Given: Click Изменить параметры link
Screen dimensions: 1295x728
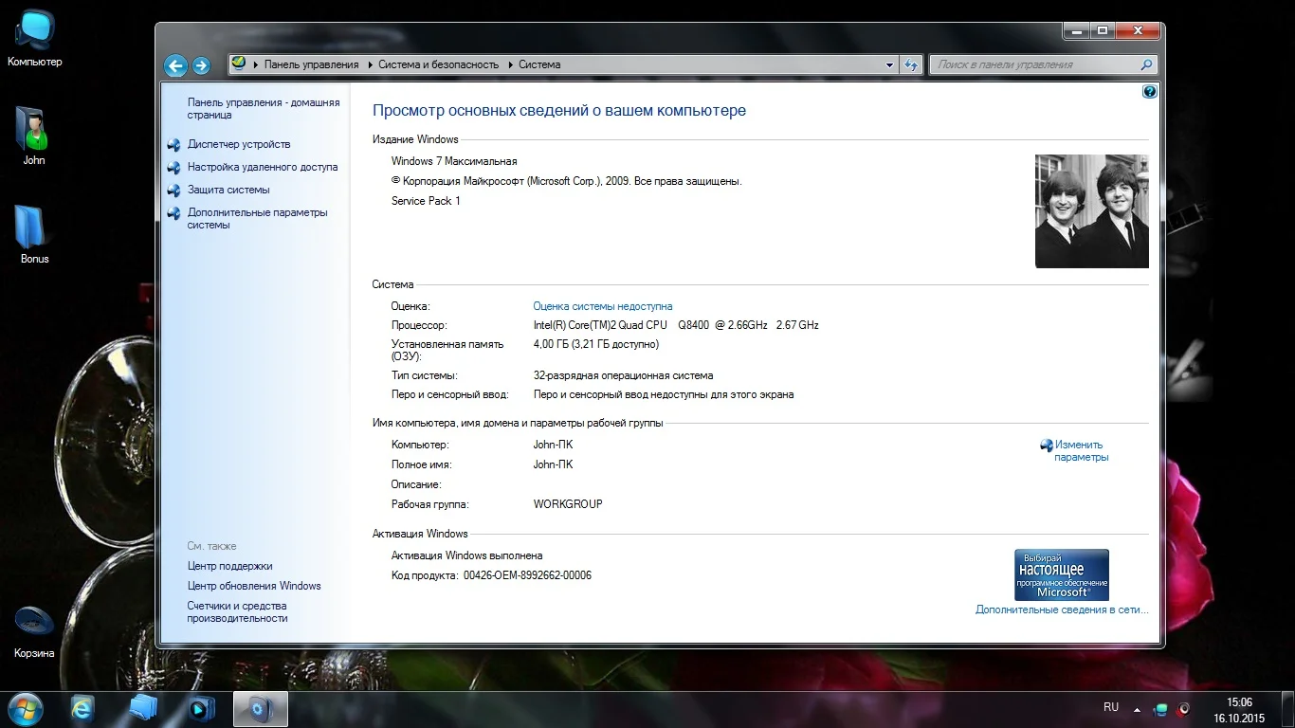Looking at the screenshot, I should tap(1080, 450).
